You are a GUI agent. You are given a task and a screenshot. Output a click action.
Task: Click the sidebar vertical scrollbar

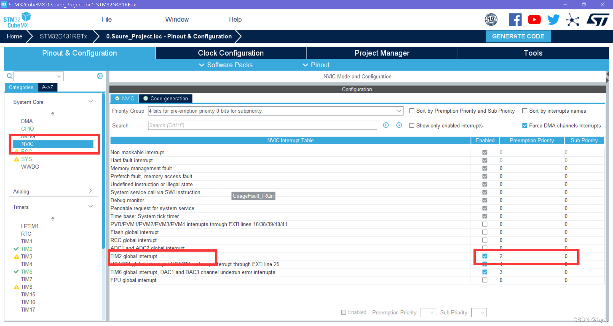pyautogui.click(x=103, y=171)
